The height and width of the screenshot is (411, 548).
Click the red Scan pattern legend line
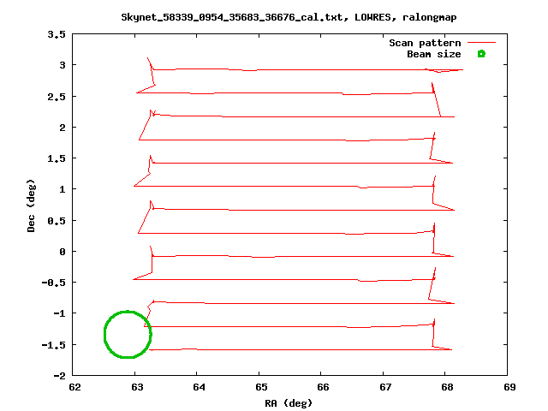481,43
